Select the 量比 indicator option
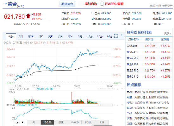Image resolution: width=174 pixels, height=126 pixels. [x=61, y=122]
